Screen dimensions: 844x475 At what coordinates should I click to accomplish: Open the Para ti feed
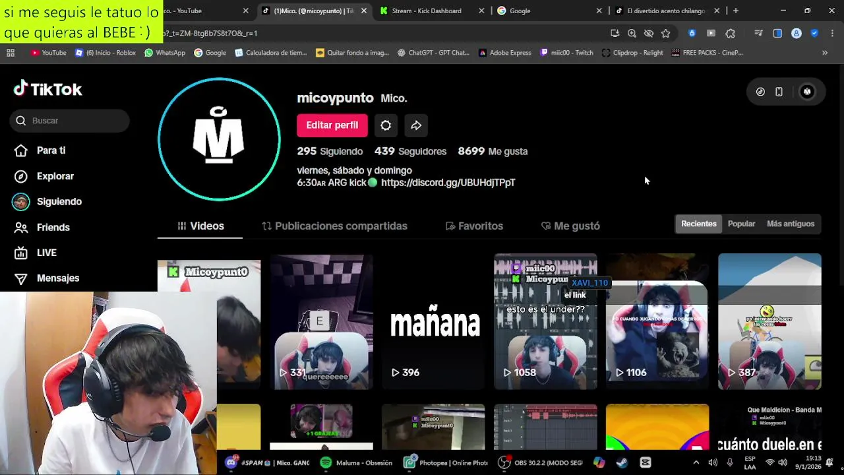(x=41, y=150)
